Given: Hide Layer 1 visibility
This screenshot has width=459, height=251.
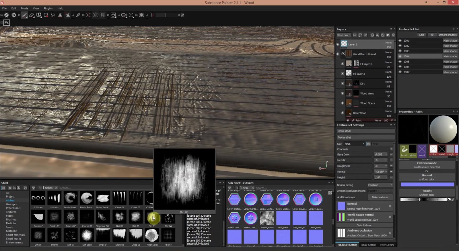Looking at the screenshot, I should pos(338,44).
